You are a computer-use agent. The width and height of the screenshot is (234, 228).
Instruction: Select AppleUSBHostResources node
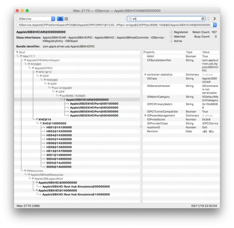pyautogui.click(x=47, y=175)
